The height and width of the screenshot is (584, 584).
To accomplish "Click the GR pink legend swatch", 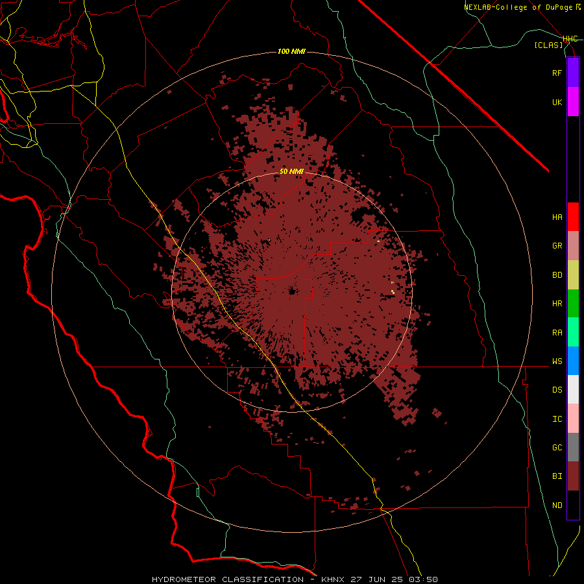I will coord(573,246).
